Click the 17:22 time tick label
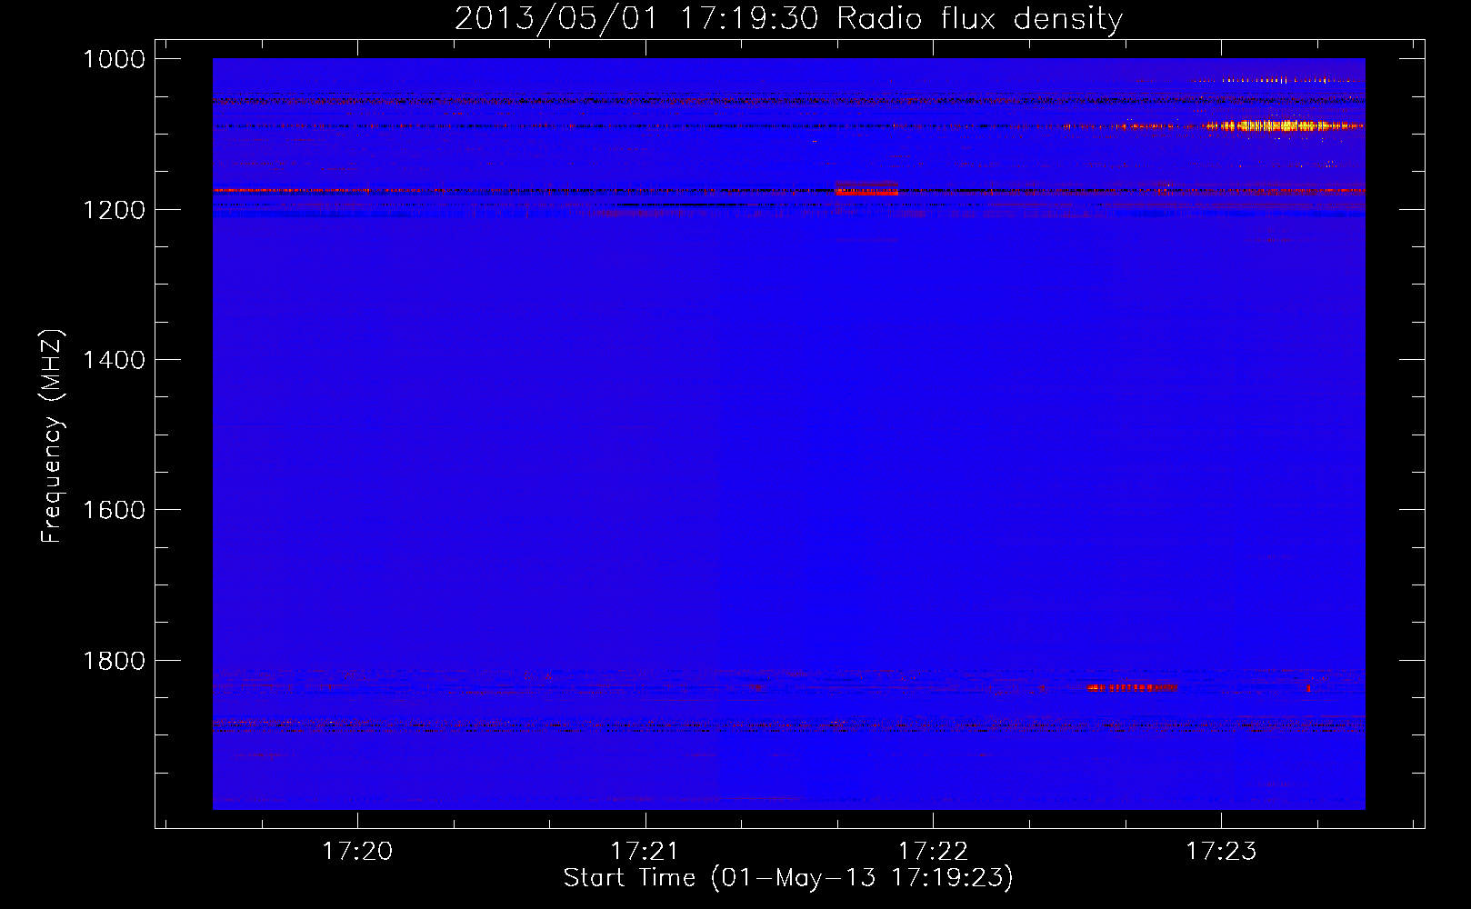Viewport: 1471px width, 909px height. [x=933, y=851]
